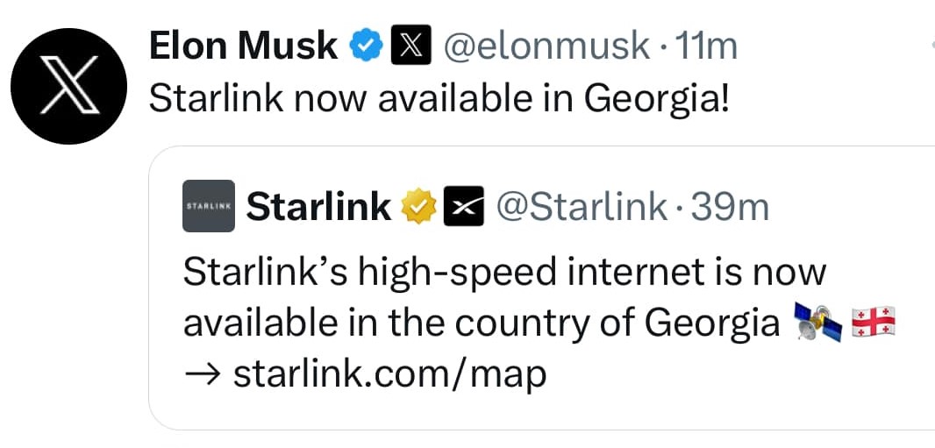Click 'available in the country of Georgia' text
This screenshot has height=448, width=935.
coord(481,324)
